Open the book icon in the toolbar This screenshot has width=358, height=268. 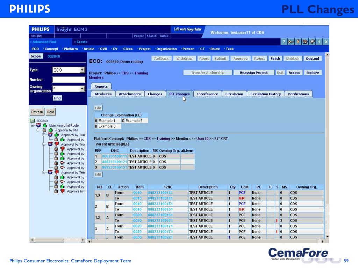pyautogui.click(x=312, y=42)
